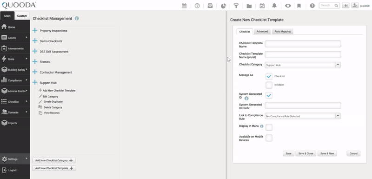372x179 pixels.
Task: Expand the Settings sidebar submenu
Action: (x=27, y=159)
